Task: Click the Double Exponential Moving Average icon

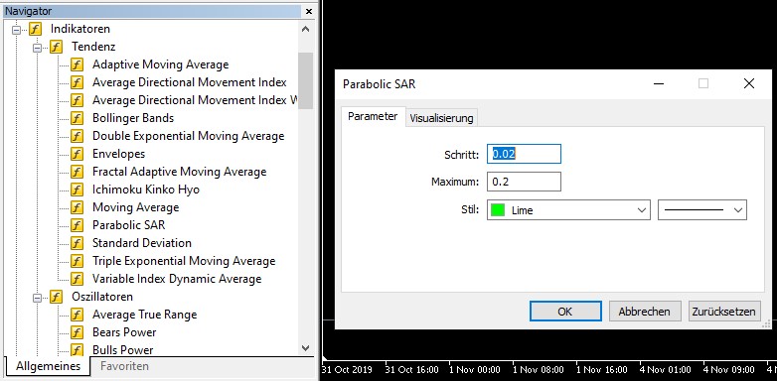Action: [77, 136]
